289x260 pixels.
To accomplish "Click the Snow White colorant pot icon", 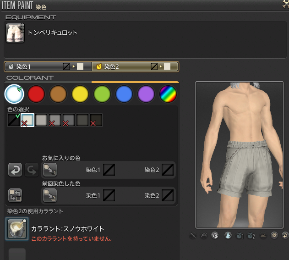I will (17, 228).
